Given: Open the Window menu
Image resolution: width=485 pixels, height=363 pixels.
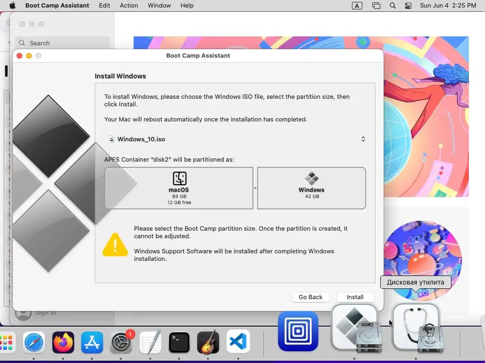Looking at the screenshot, I should (159, 6).
